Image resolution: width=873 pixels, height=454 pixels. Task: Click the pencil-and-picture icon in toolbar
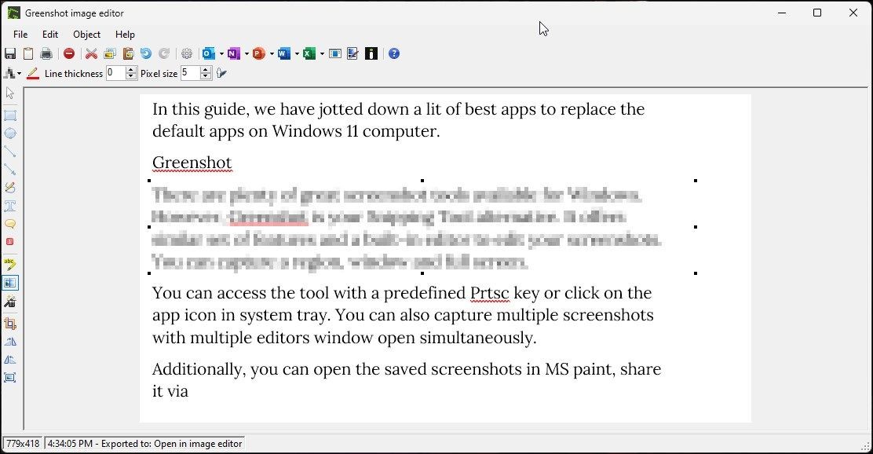[353, 53]
